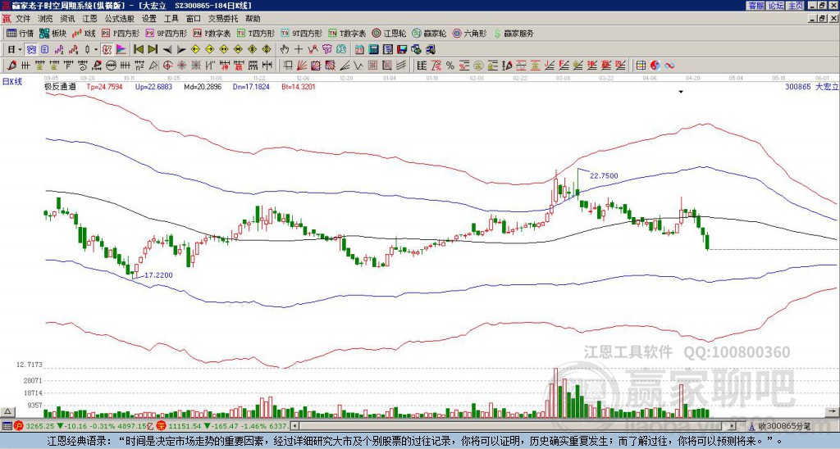Open 赢家服务 with the dollar icon

pos(514,33)
